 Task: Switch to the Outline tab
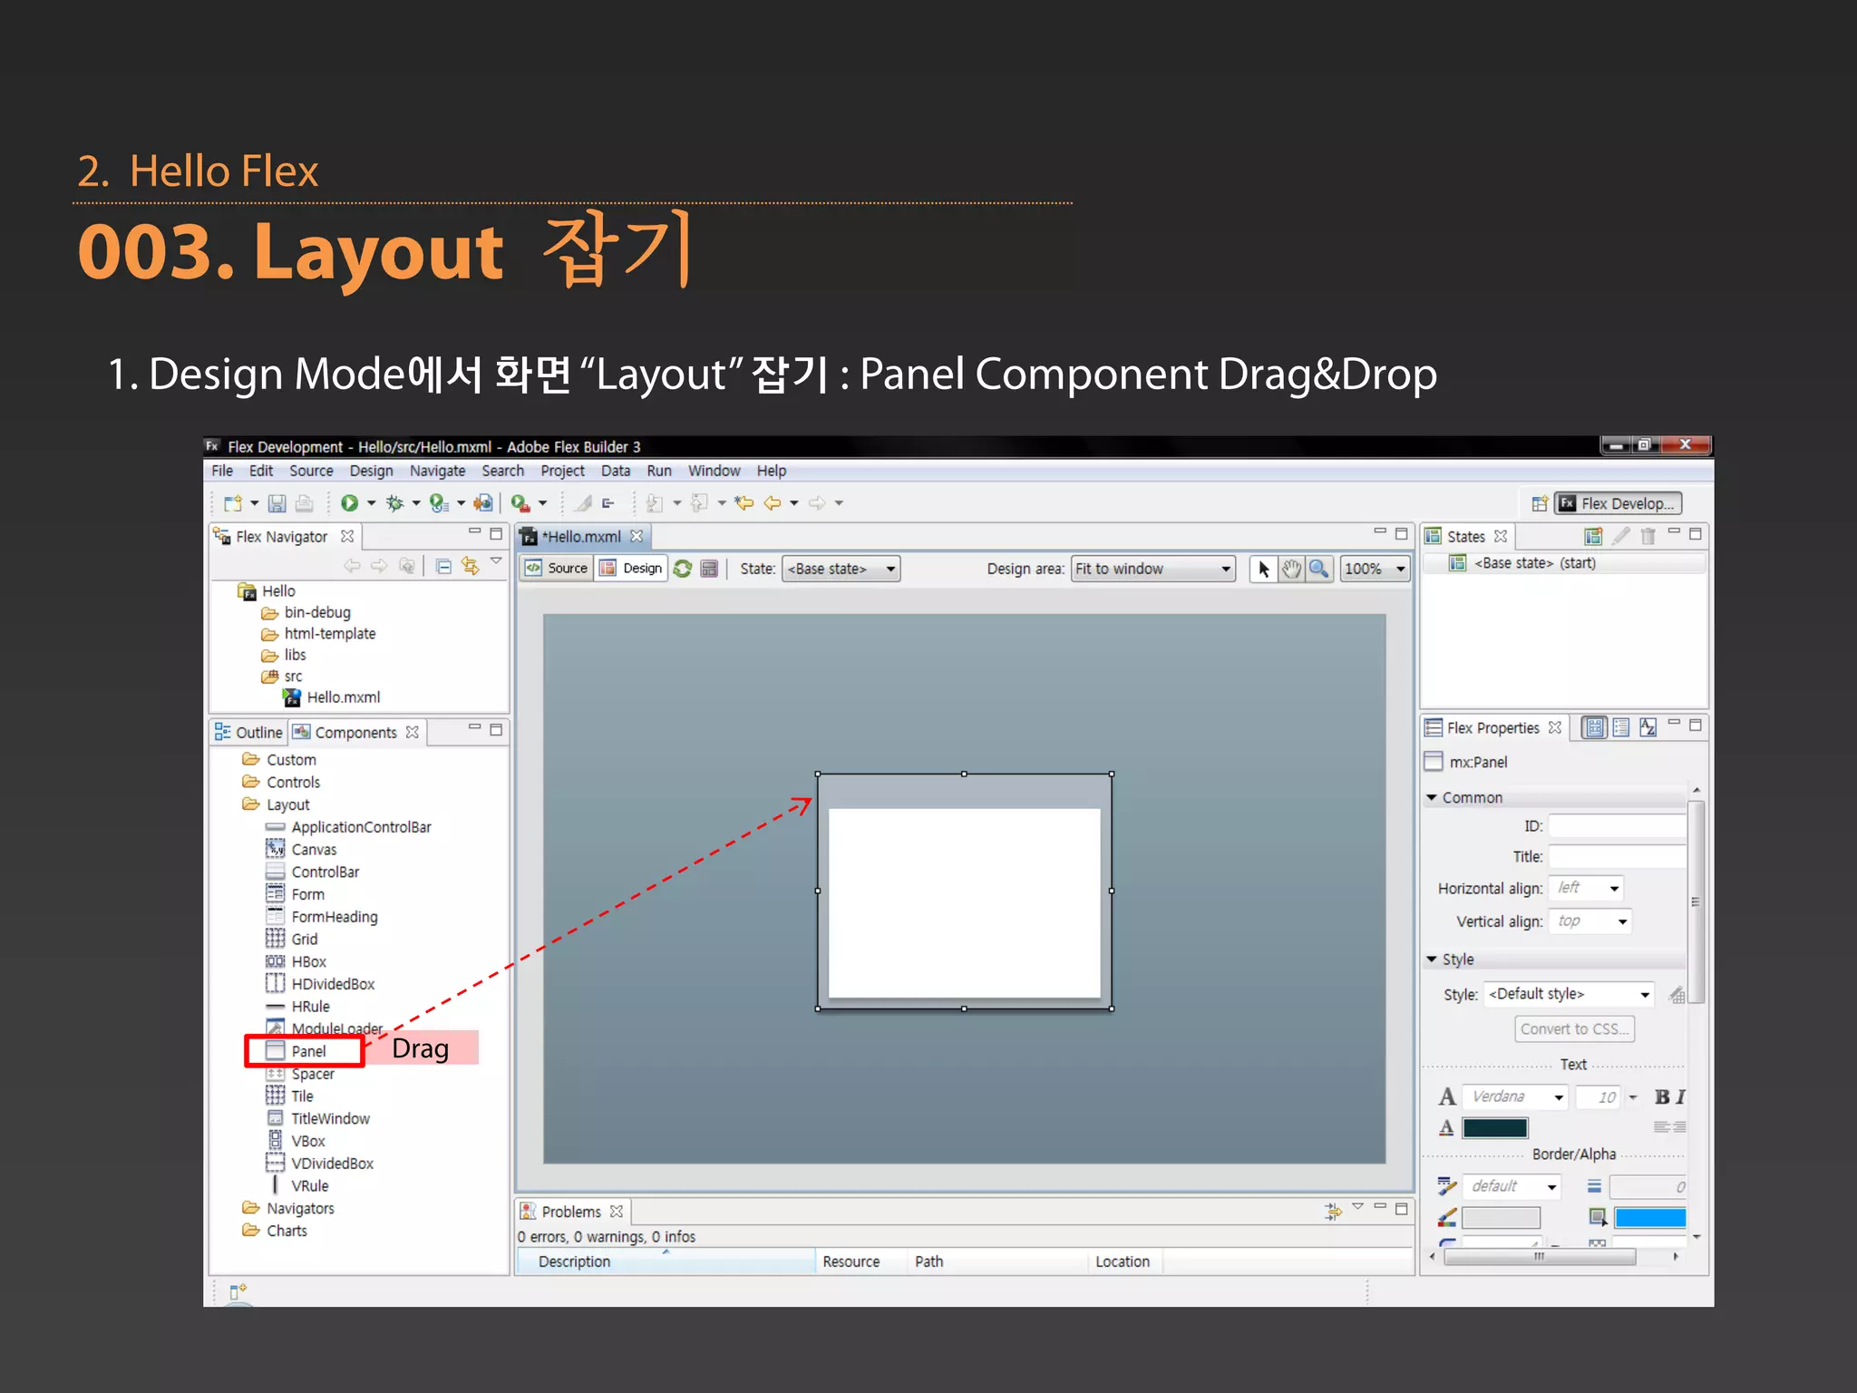[x=249, y=732]
